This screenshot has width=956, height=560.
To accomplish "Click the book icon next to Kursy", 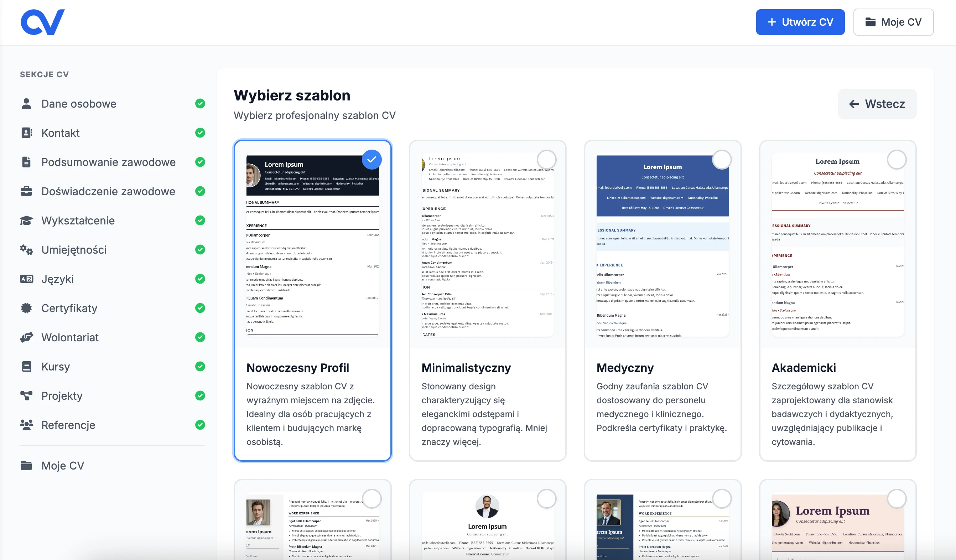I will 26,366.
